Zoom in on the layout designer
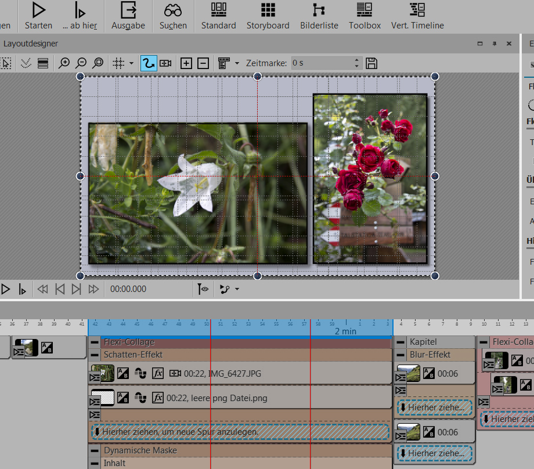This screenshot has width=534, height=469. point(64,63)
